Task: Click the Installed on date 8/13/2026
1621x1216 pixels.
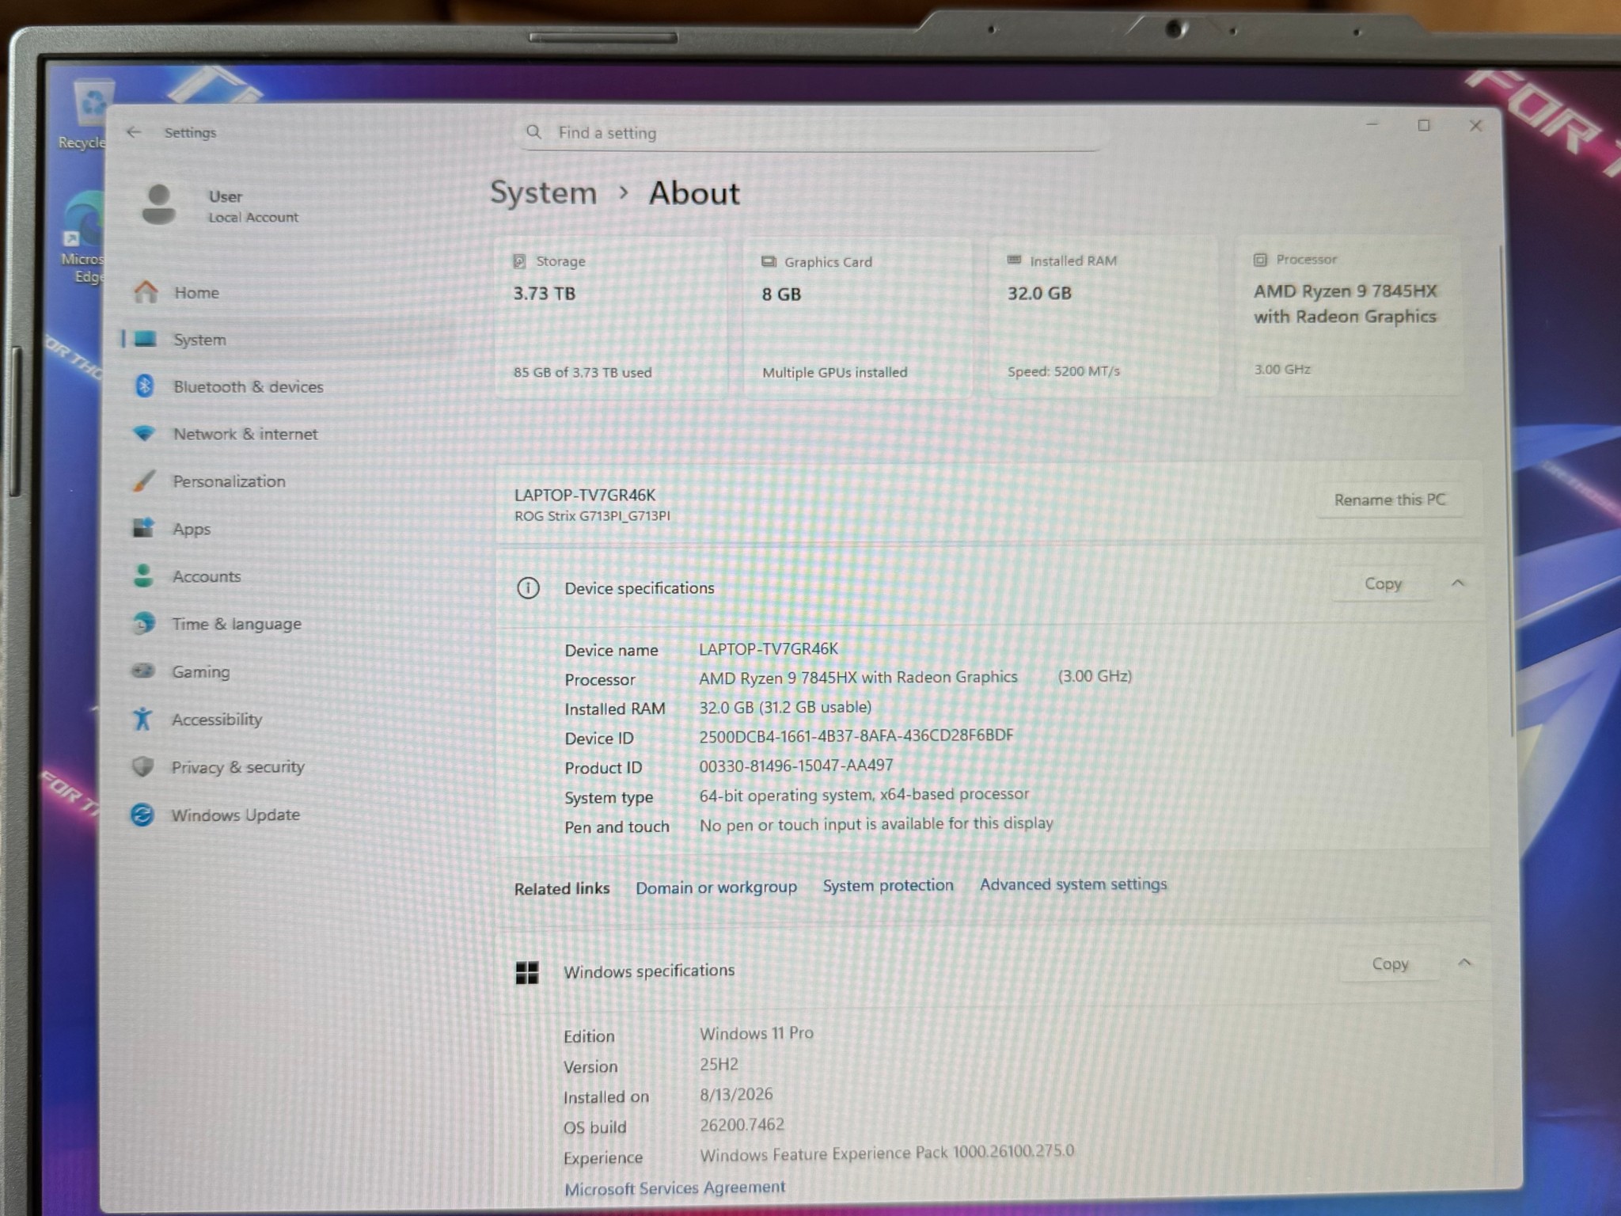Action: click(x=736, y=1095)
